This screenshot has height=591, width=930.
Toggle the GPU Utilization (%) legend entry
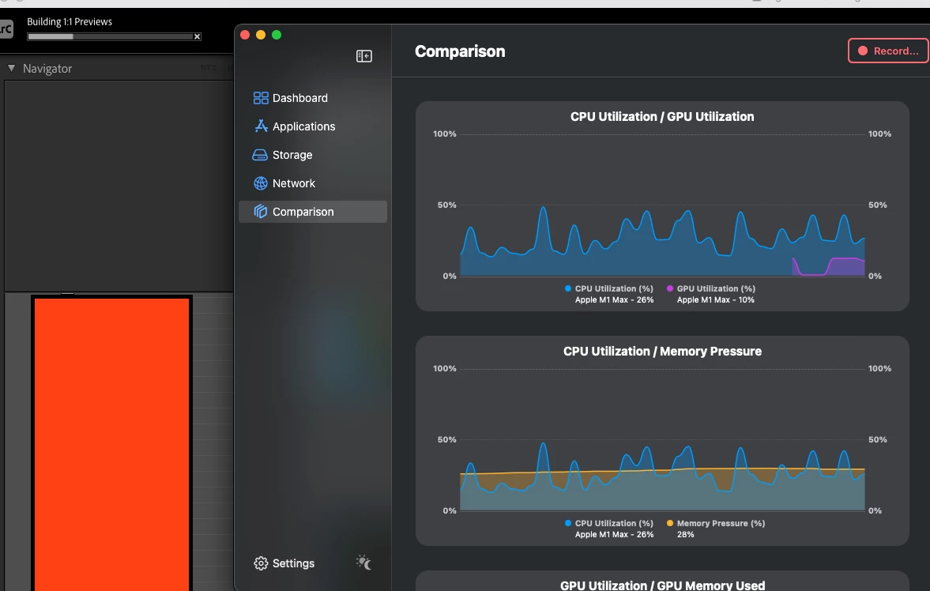[x=711, y=288]
